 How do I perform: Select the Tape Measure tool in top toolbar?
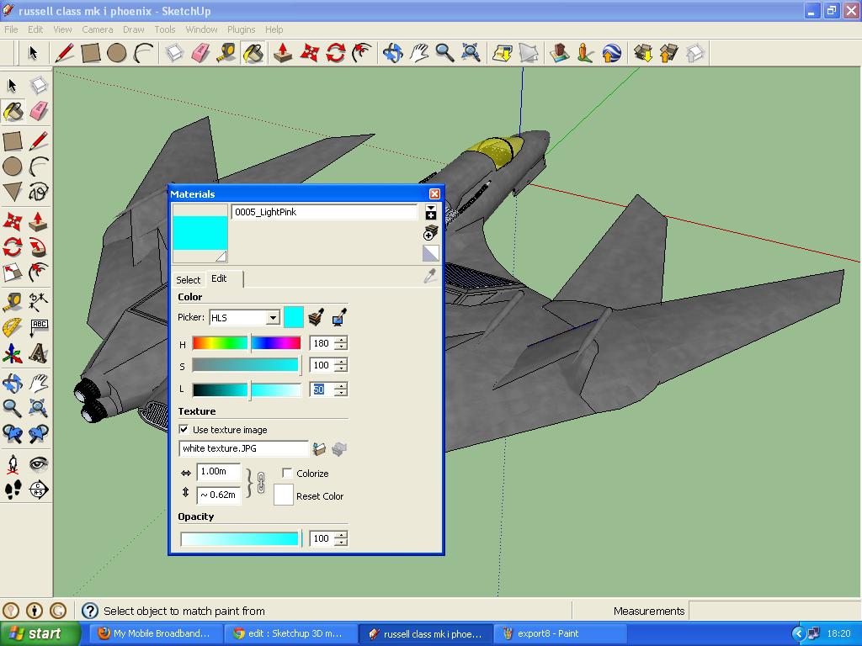(x=226, y=53)
